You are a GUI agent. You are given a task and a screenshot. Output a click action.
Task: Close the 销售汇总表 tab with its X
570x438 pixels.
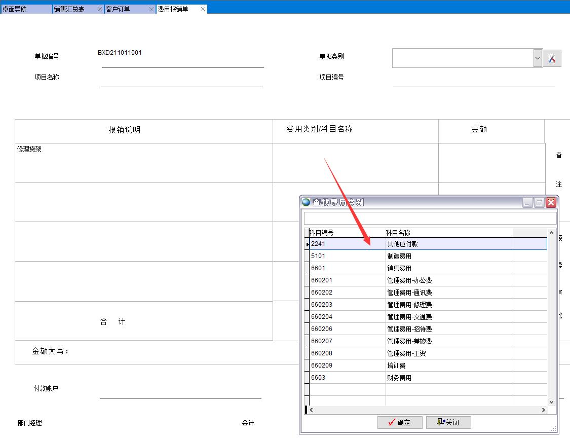[100, 9]
